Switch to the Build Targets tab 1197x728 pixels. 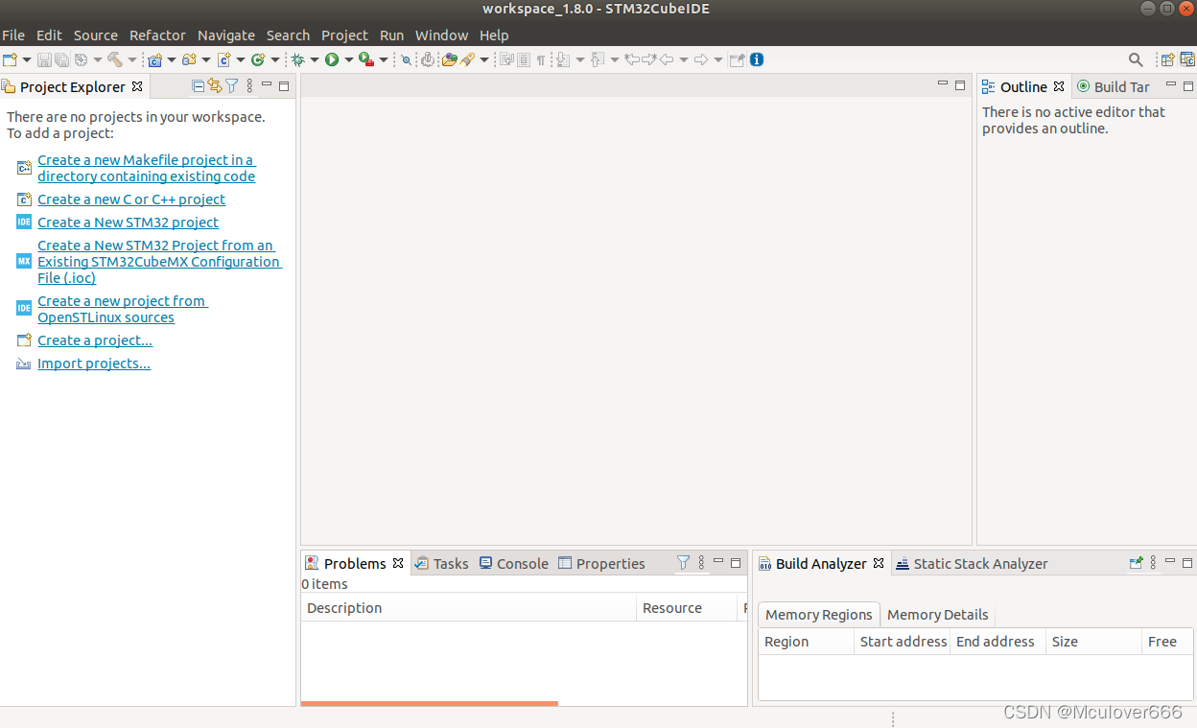click(1113, 86)
